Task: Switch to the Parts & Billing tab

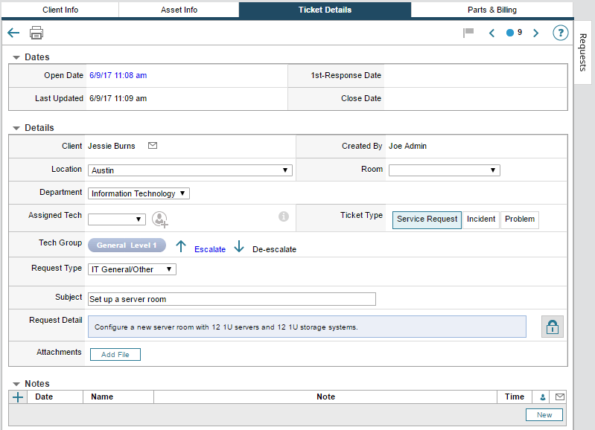Action: point(491,10)
